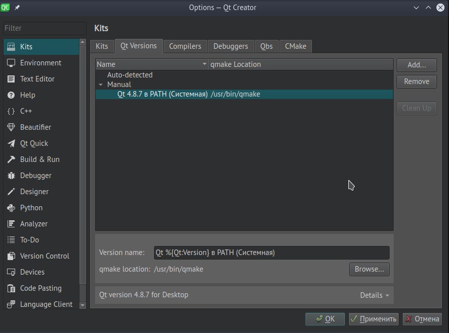
Task: Open Language Client settings icon
Action: click(11, 304)
